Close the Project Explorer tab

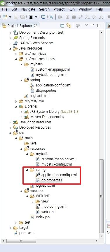point(36,26)
